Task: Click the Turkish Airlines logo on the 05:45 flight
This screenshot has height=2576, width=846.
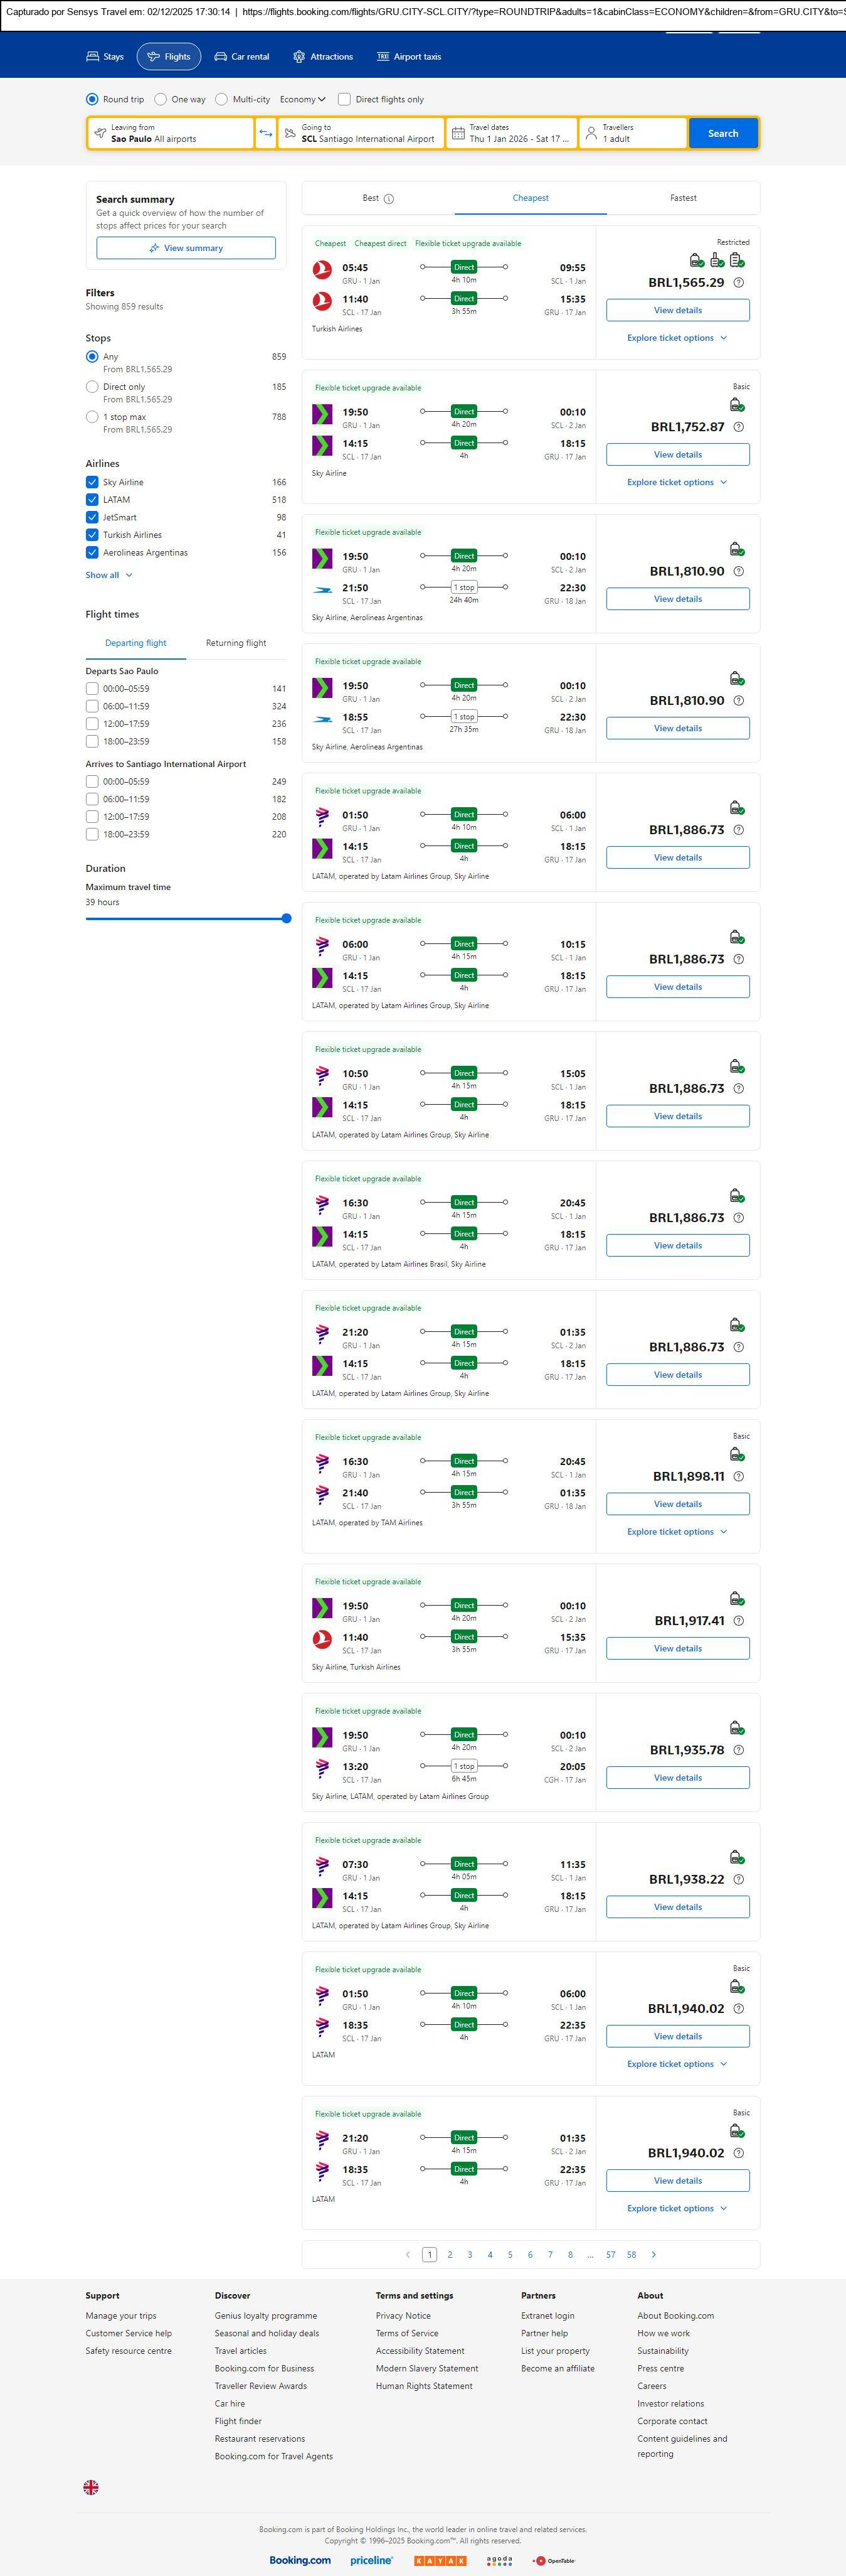Action: coord(322,268)
